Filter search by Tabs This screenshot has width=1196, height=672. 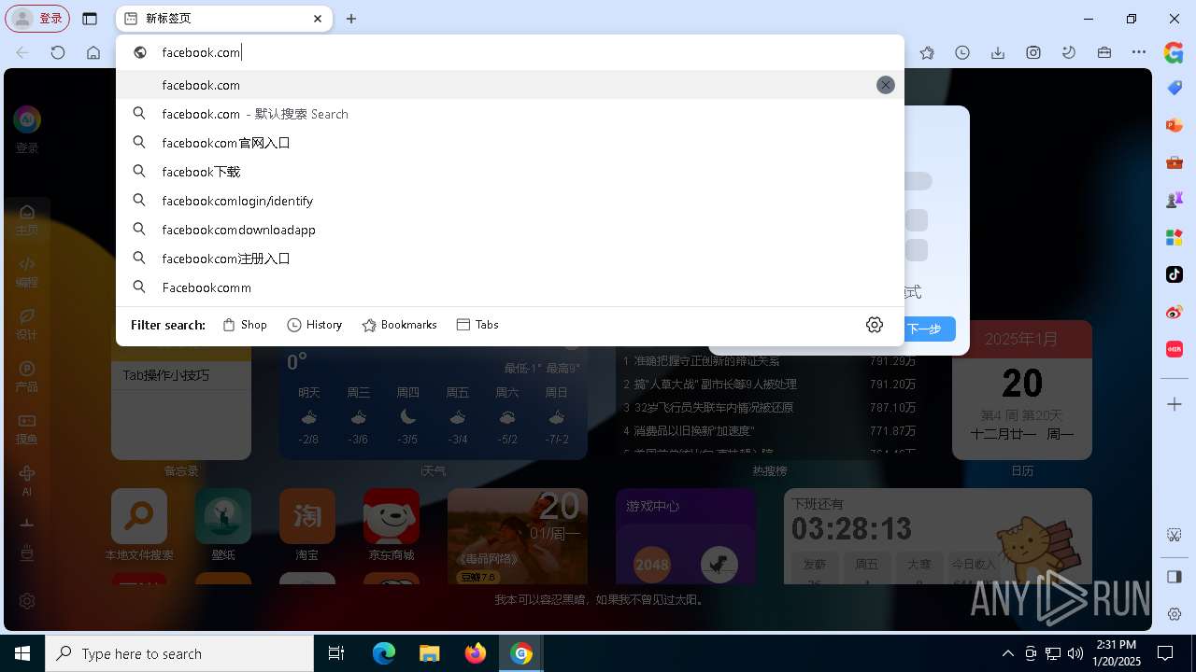(477, 325)
